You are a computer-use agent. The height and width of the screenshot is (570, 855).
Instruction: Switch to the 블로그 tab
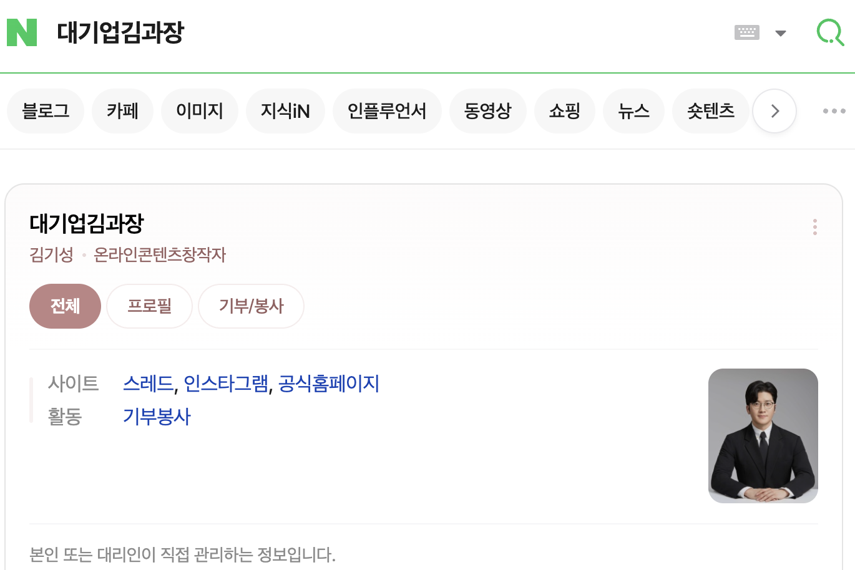tap(46, 111)
